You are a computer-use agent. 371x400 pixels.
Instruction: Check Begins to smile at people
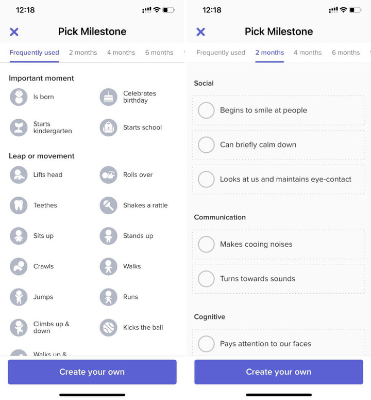point(206,110)
